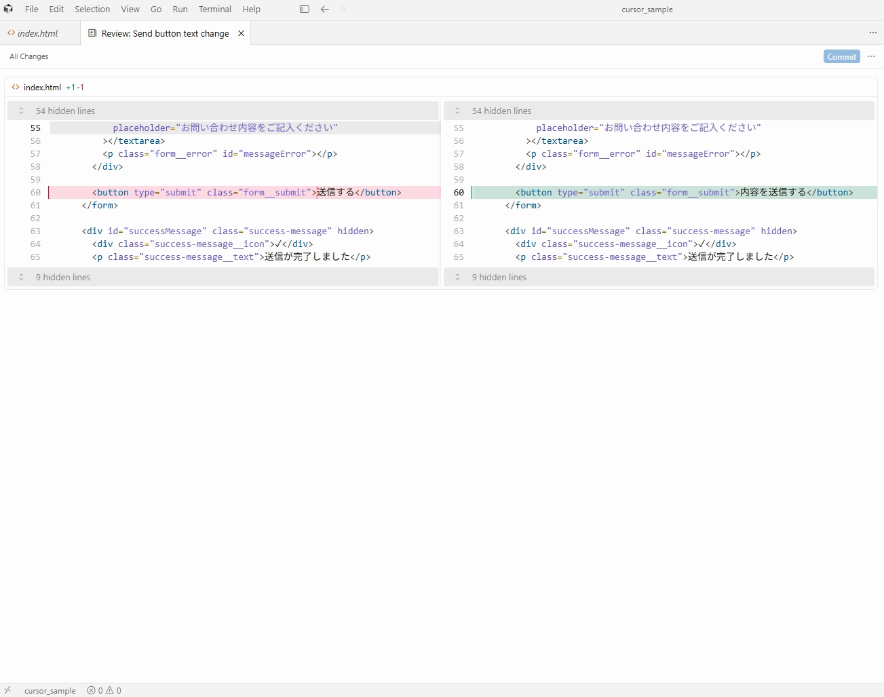Click left pane success-message__text line 65
The width and height of the screenshot is (884, 697).
point(231,257)
